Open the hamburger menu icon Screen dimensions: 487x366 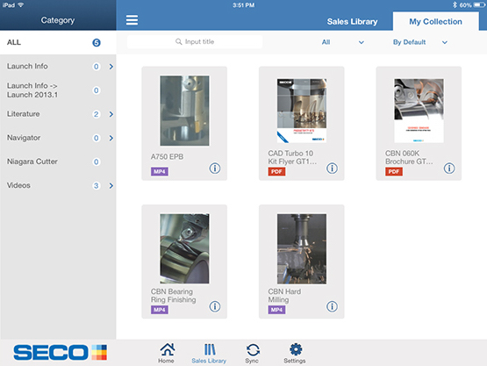click(x=132, y=20)
